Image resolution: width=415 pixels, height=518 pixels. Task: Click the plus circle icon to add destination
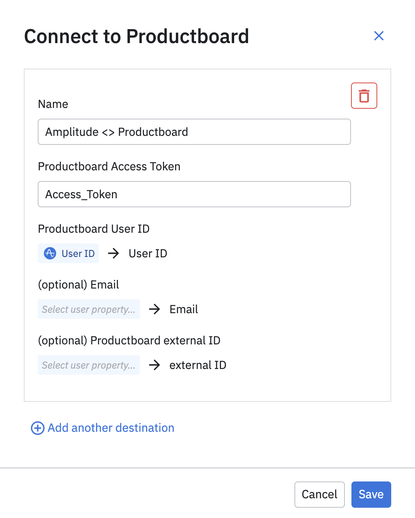[x=38, y=428]
